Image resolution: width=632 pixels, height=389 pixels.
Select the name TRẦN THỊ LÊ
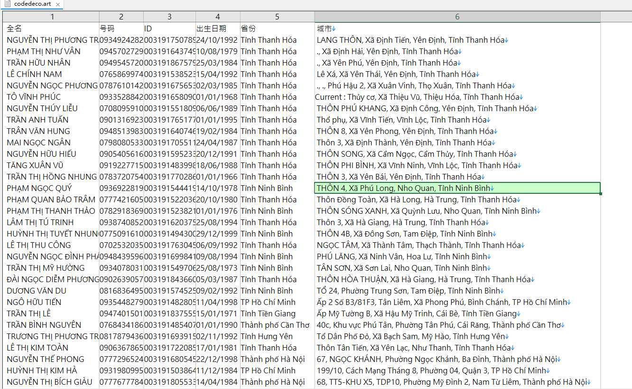pyautogui.click(x=28, y=313)
